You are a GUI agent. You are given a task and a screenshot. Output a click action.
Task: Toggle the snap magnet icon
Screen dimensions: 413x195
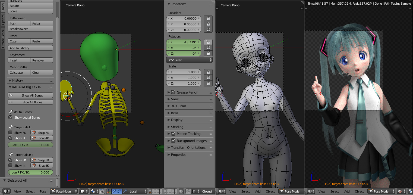click(x=188, y=191)
